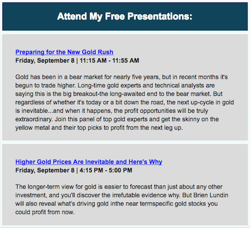The image size is (251, 228).
Task: Select the 4:15 PM - 5:00 PM time text
Action: [106, 170]
